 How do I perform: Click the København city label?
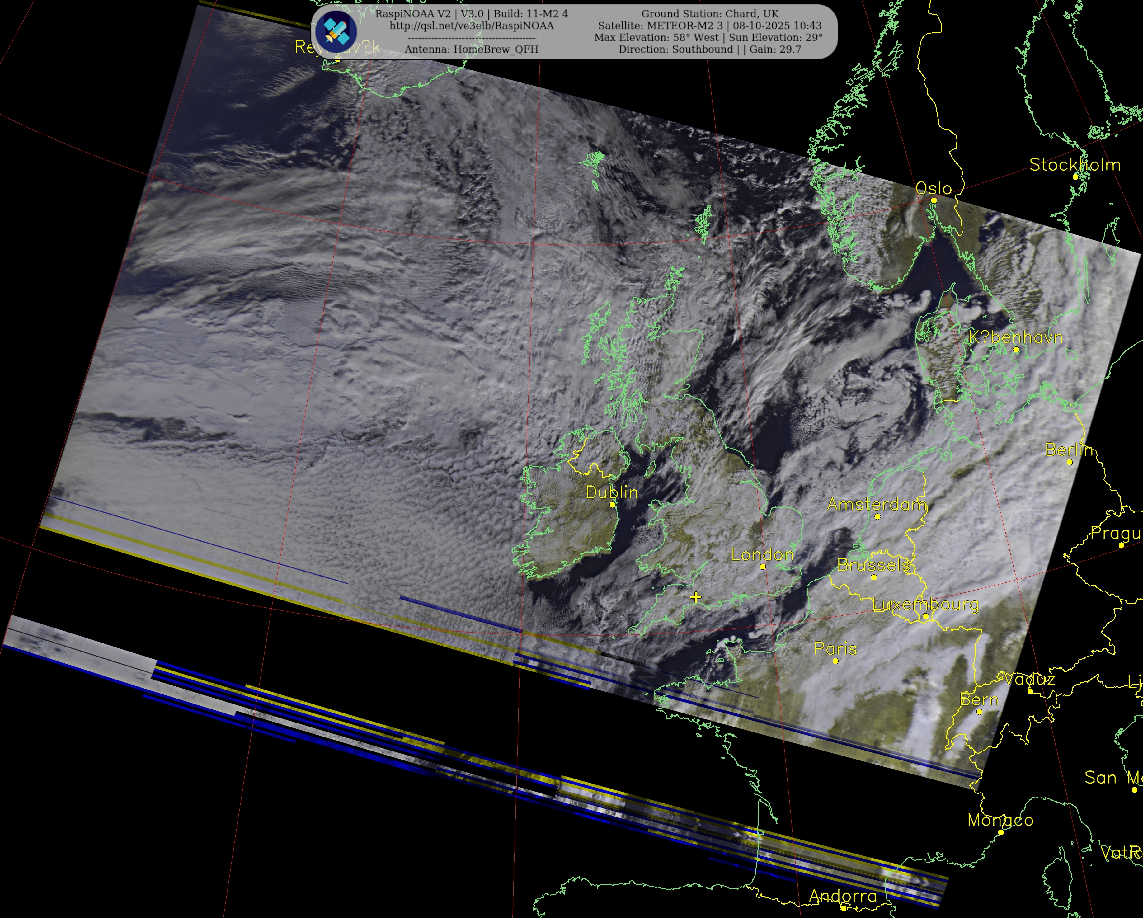[1015, 337]
